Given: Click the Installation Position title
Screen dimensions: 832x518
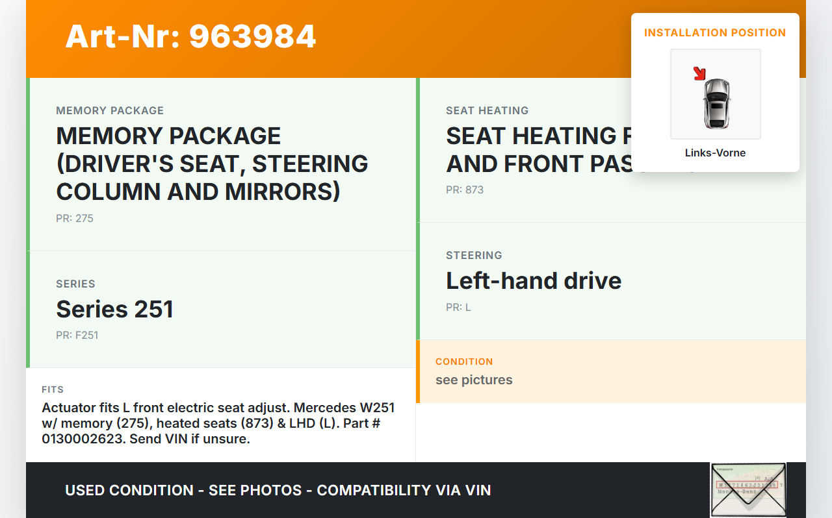Looking at the screenshot, I should point(715,32).
